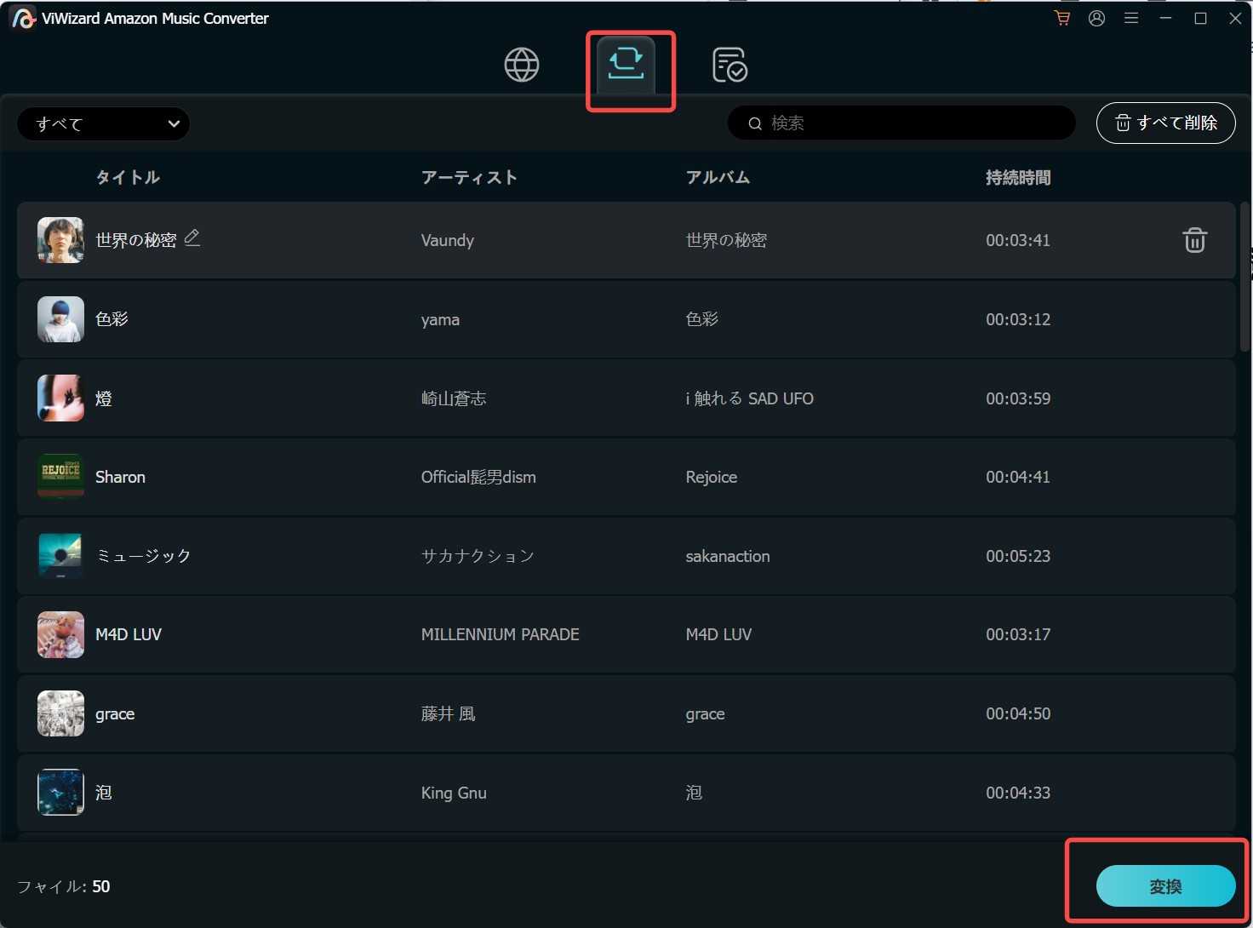Click the 検索 search field
The height and width of the screenshot is (928, 1253).
pos(901,123)
